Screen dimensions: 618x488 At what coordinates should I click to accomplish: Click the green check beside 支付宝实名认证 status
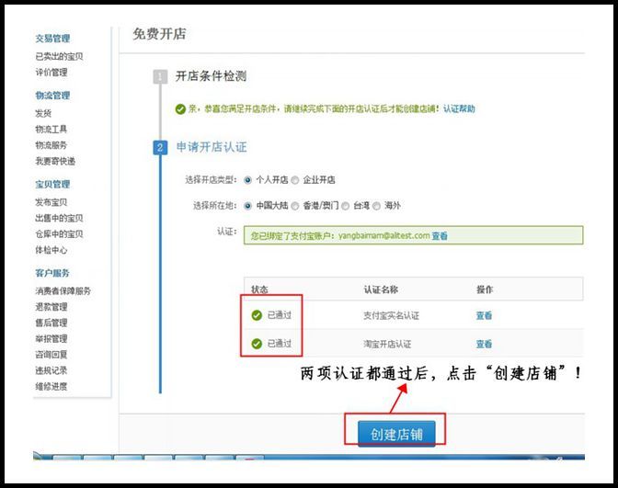point(257,315)
